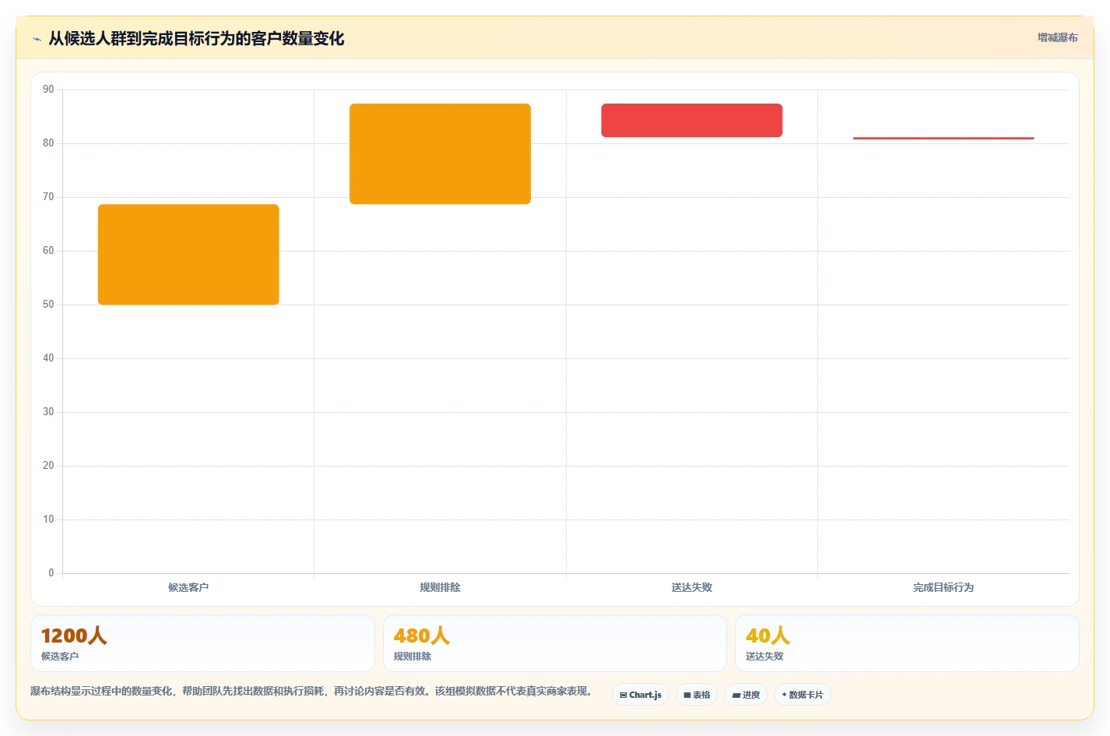Screen dimensions: 1110x736
Task: Click the 增减瀑布 badge in the header
Action: pos(1057,37)
